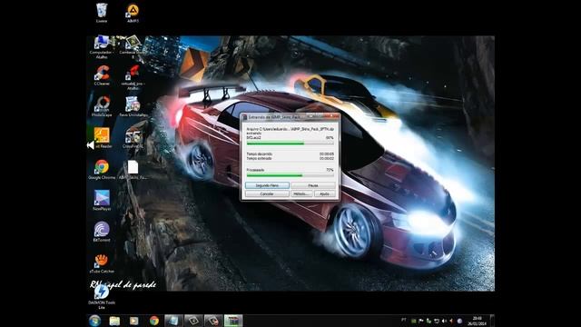Open the virtualdj_pro - Atalho desktop shortcut
This screenshot has height=327, width=581.
point(133,77)
